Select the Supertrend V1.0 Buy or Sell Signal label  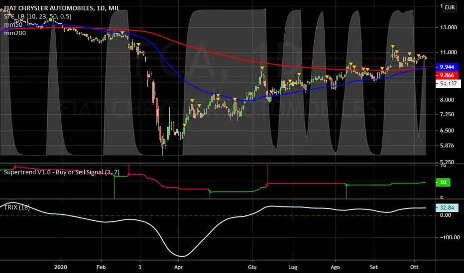[x=62, y=172]
